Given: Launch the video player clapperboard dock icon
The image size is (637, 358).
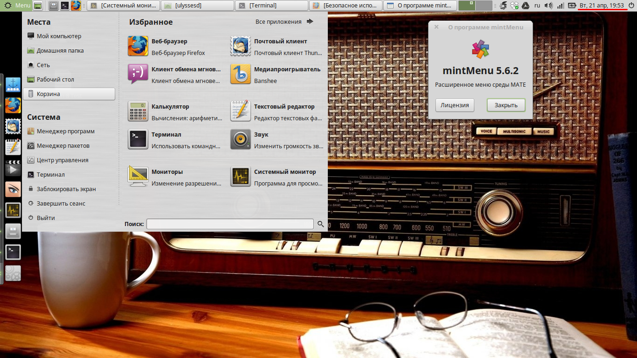Looking at the screenshot, I should click(13, 168).
